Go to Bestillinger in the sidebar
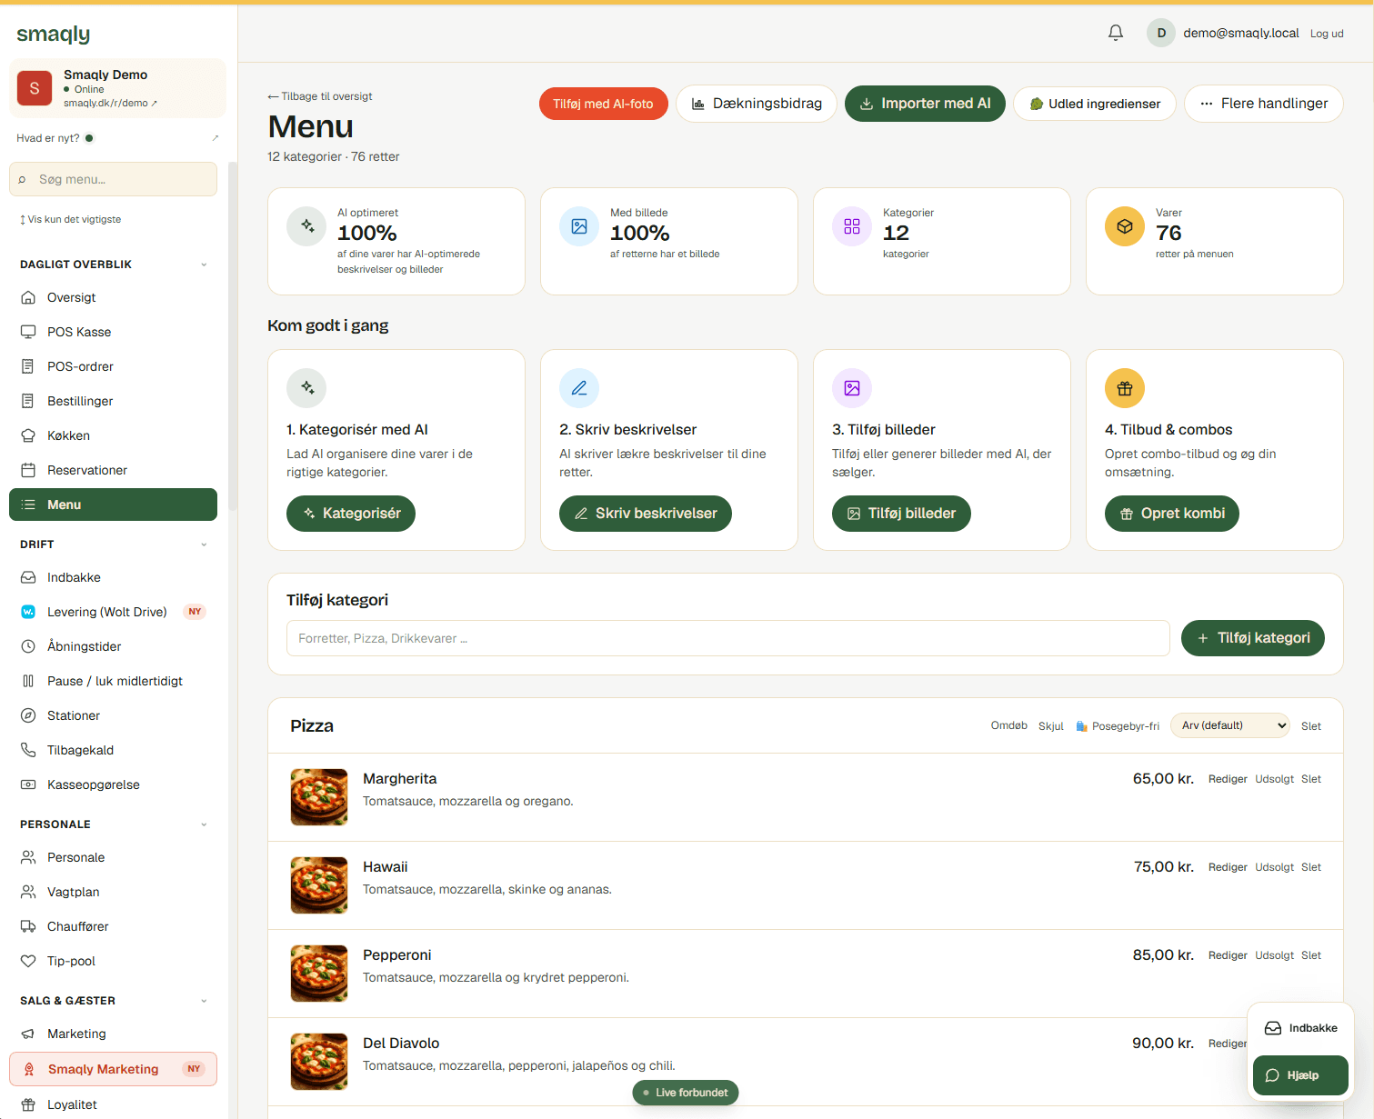 point(113,401)
